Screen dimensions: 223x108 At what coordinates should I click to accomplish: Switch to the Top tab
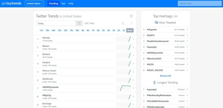(x=63, y=3)
